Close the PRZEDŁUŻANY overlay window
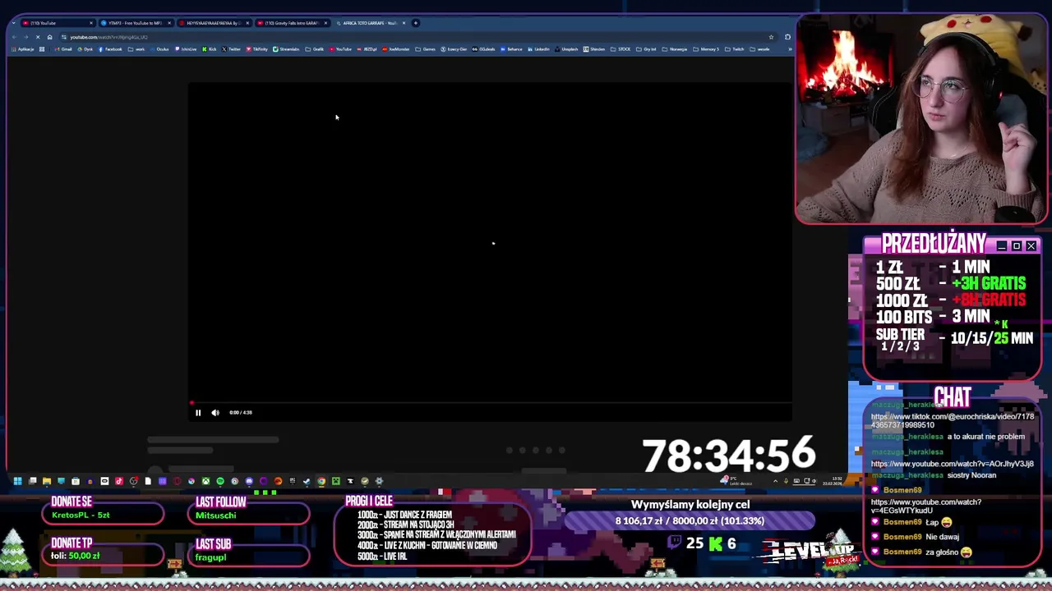Image resolution: width=1052 pixels, height=591 pixels. pyautogui.click(x=1031, y=246)
